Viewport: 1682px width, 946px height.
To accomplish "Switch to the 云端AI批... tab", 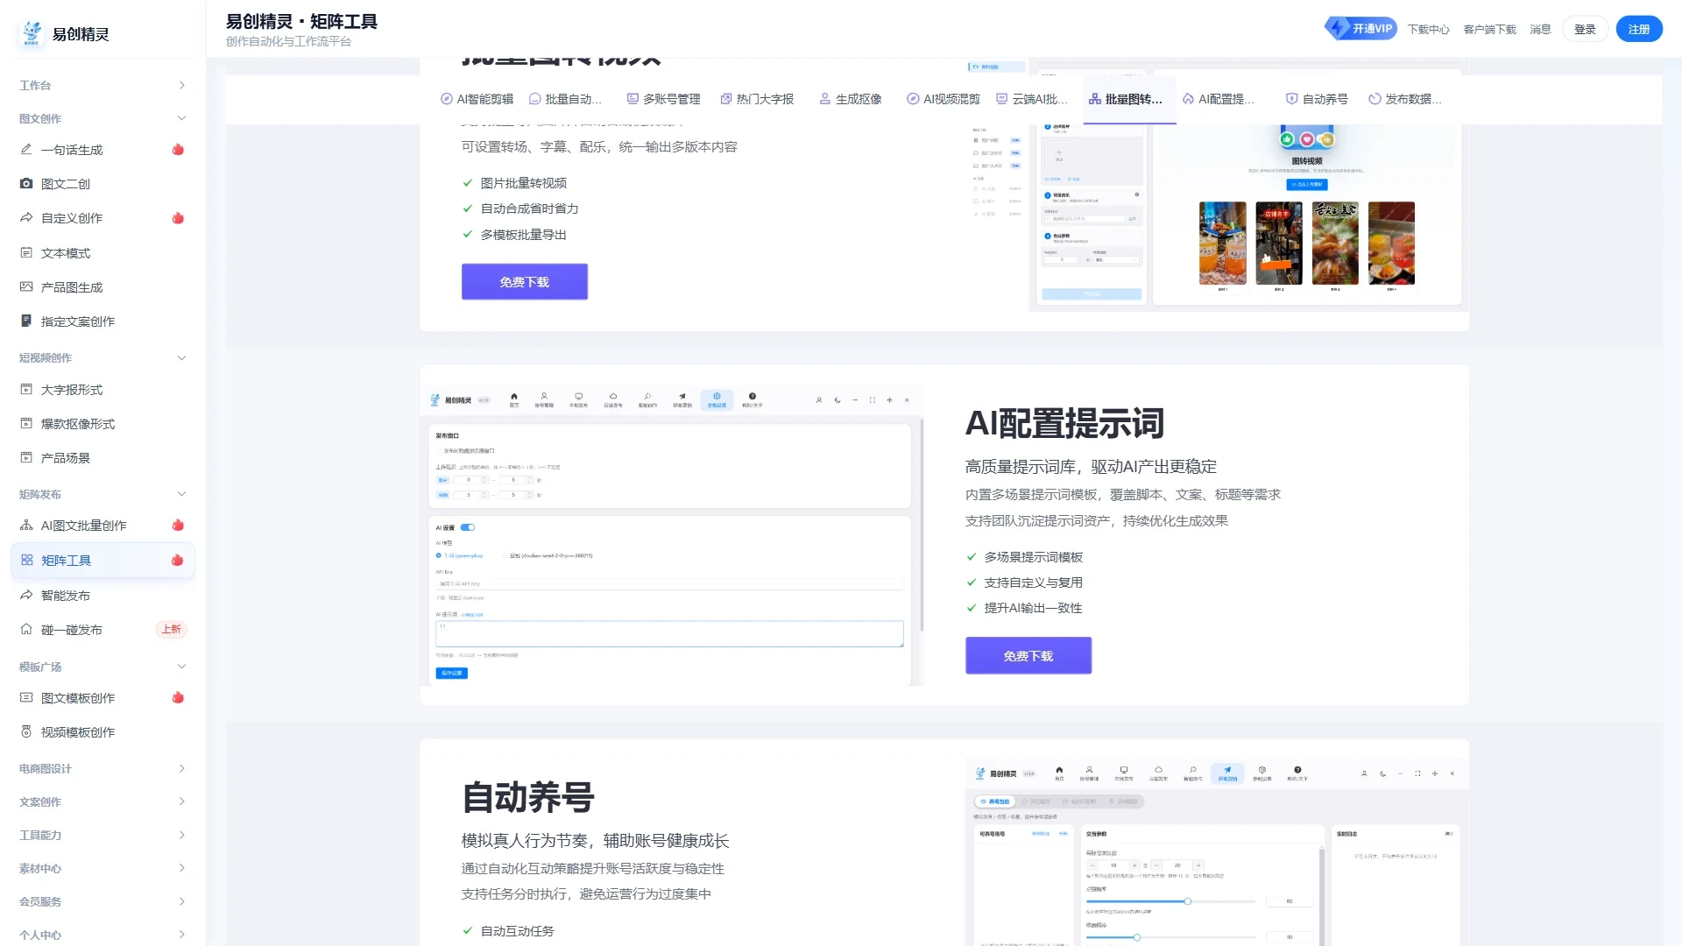I will (1033, 100).
